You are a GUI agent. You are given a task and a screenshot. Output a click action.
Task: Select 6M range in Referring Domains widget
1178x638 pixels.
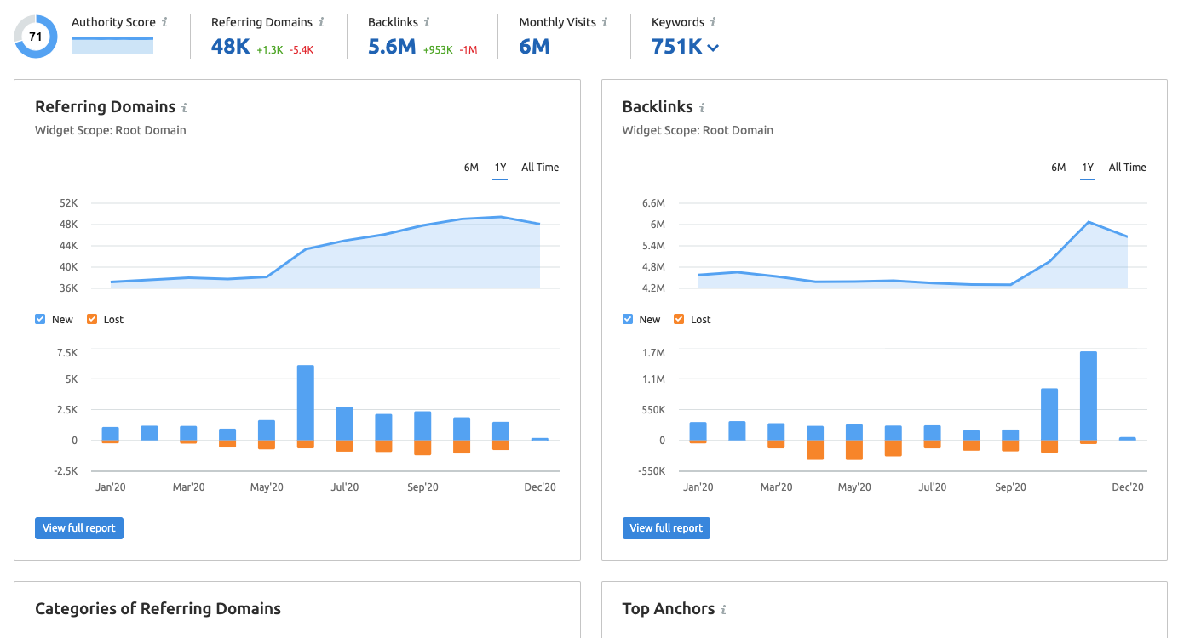(x=471, y=168)
